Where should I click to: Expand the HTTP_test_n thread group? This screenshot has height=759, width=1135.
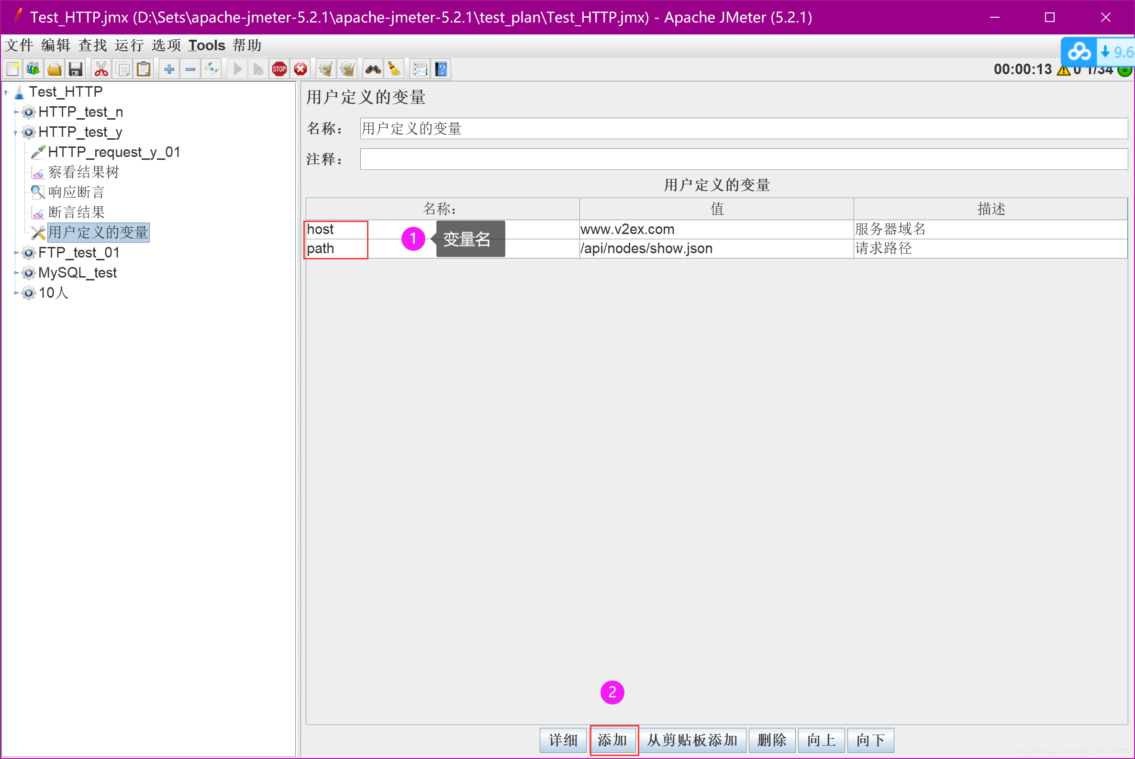(x=15, y=112)
